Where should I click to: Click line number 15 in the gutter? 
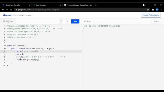[x=4, y=65]
